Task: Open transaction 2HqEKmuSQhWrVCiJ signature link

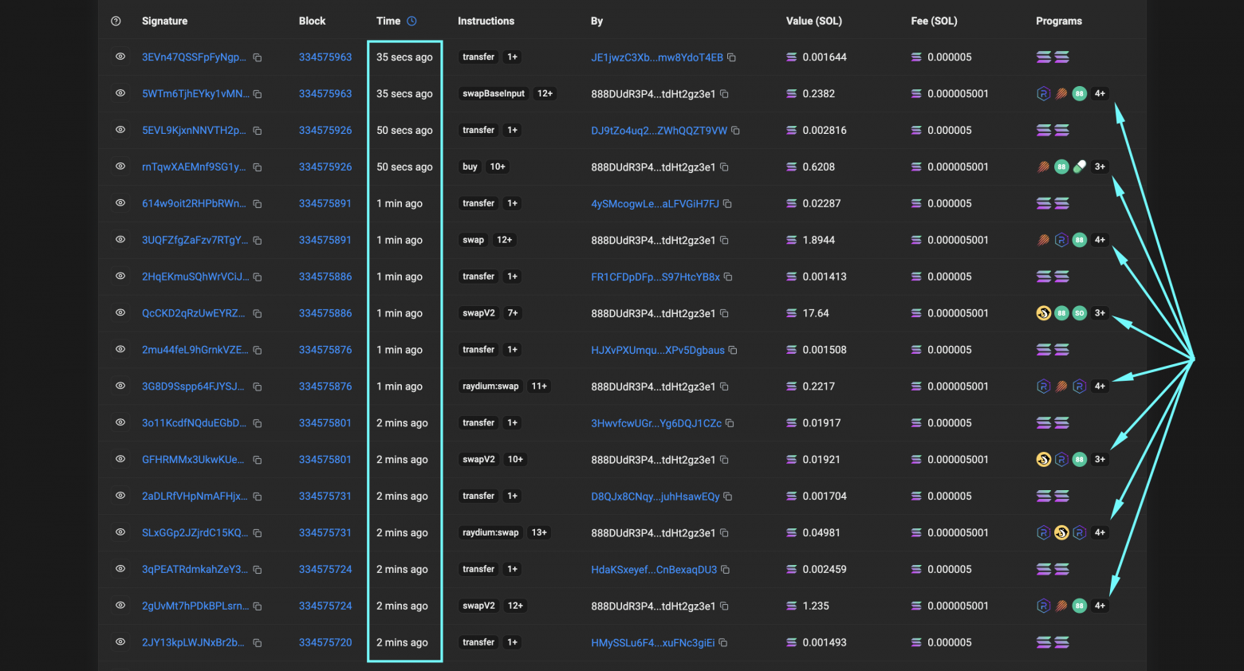Action: pos(195,277)
